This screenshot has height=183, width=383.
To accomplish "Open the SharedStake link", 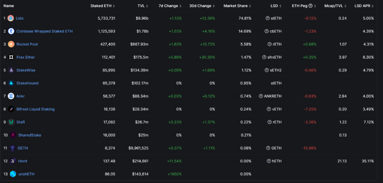I will click(30, 135).
